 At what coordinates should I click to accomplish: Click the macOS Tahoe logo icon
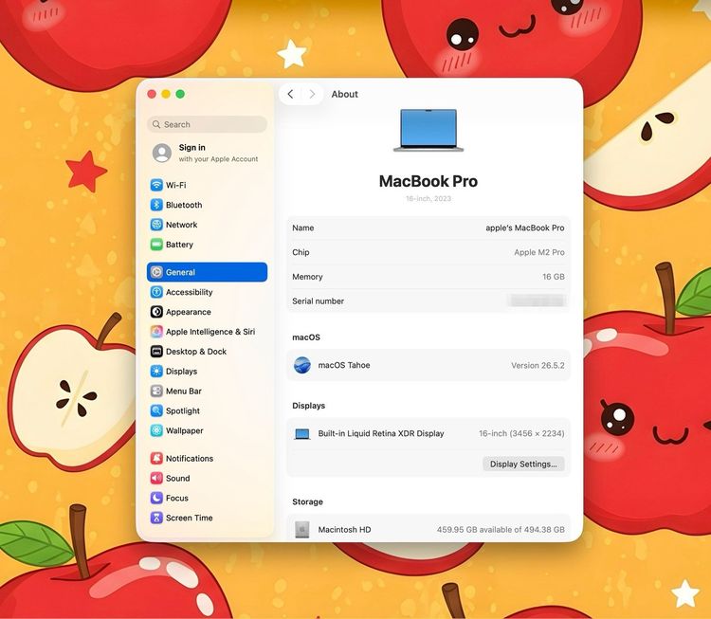pos(302,365)
